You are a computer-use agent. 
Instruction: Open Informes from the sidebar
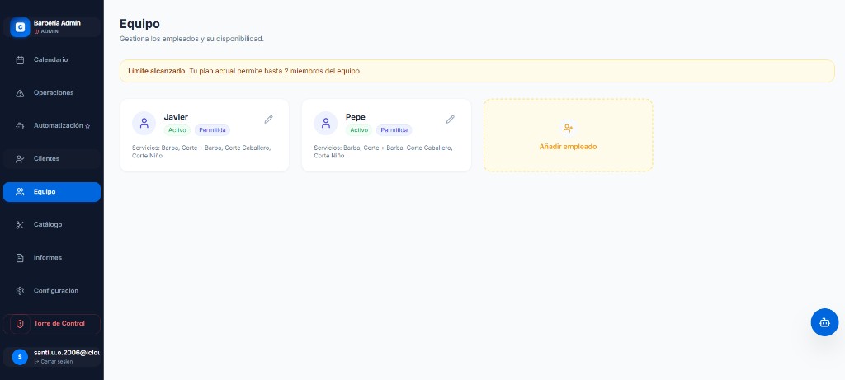pos(52,258)
